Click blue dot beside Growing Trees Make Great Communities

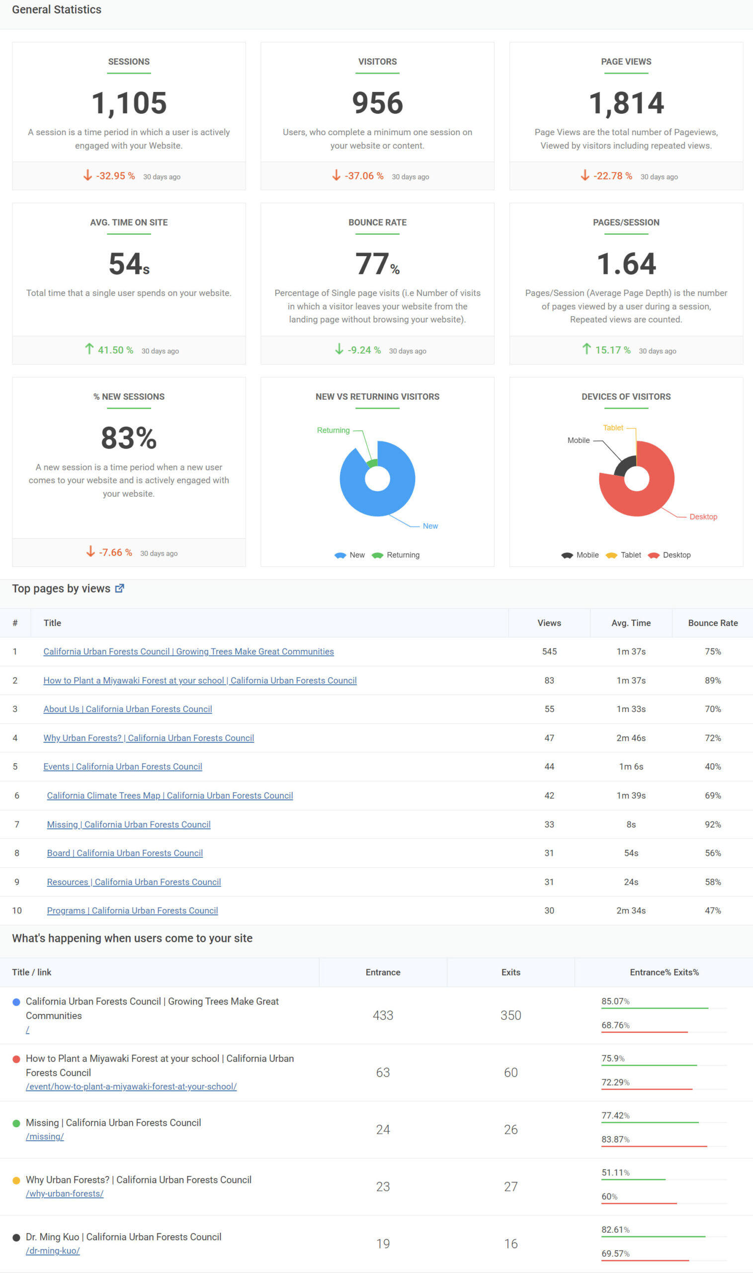click(x=16, y=1002)
